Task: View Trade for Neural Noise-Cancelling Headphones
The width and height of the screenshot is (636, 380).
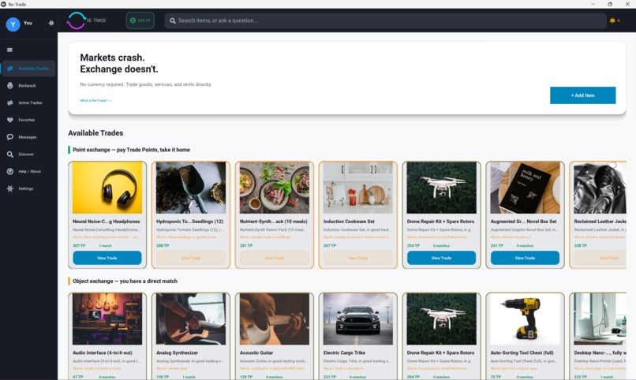Action: pyautogui.click(x=107, y=258)
